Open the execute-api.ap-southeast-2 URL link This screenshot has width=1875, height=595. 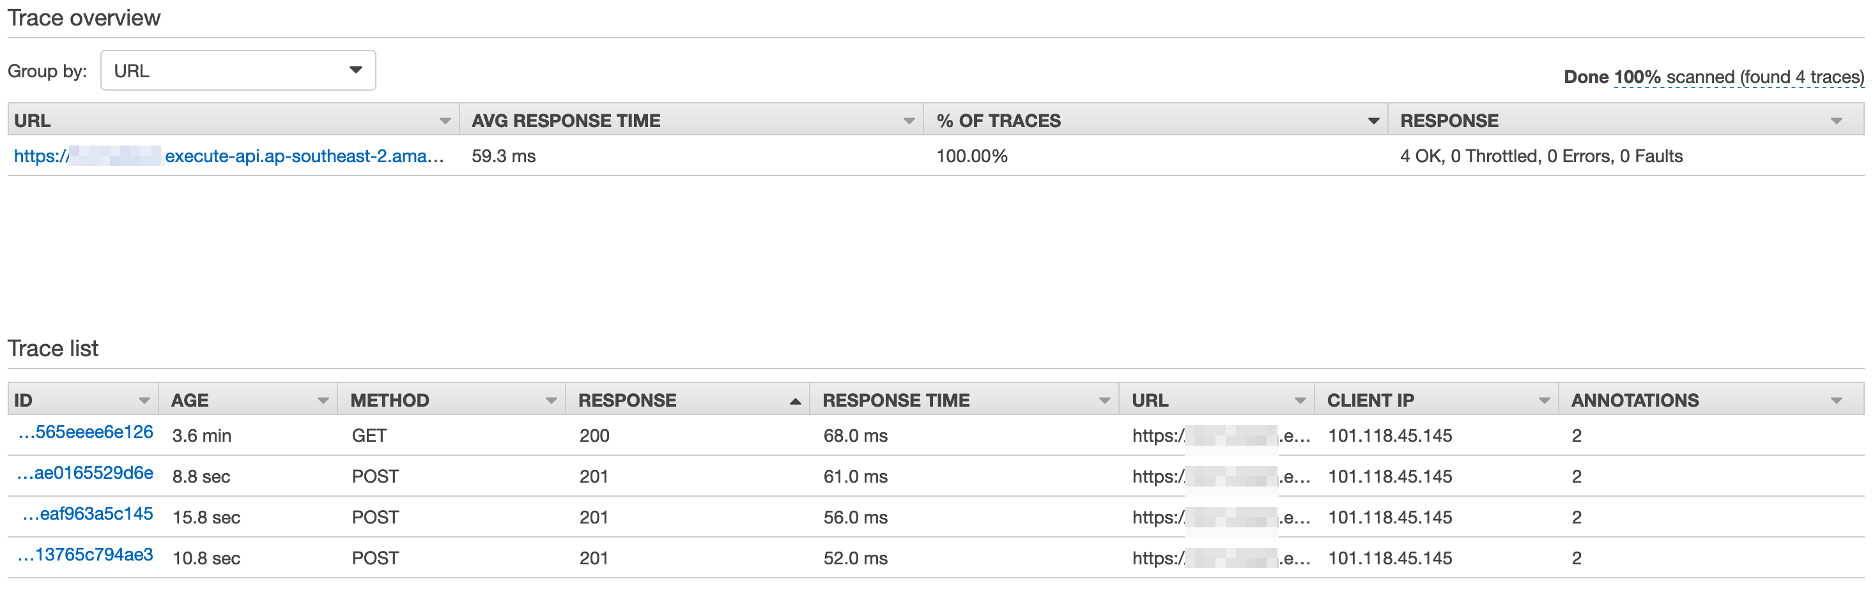pos(229,156)
